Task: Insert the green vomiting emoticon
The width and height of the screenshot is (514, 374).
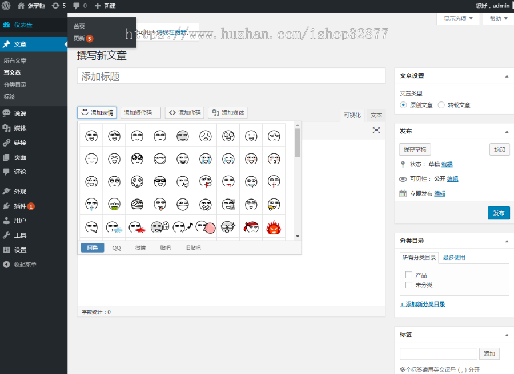Action: (114, 205)
